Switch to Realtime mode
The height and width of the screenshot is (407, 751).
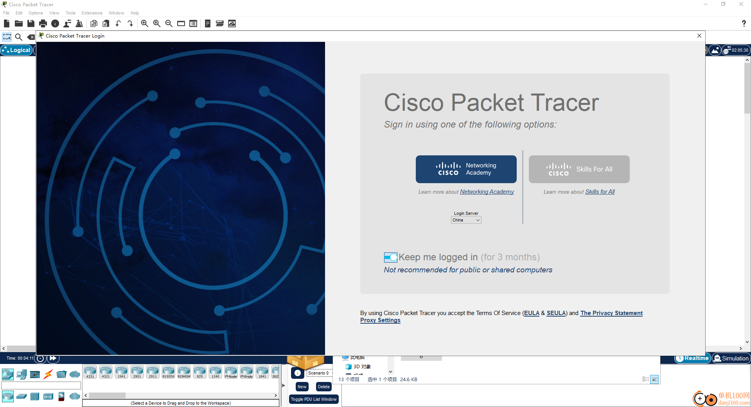pyautogui.click(x=692, y=358)
